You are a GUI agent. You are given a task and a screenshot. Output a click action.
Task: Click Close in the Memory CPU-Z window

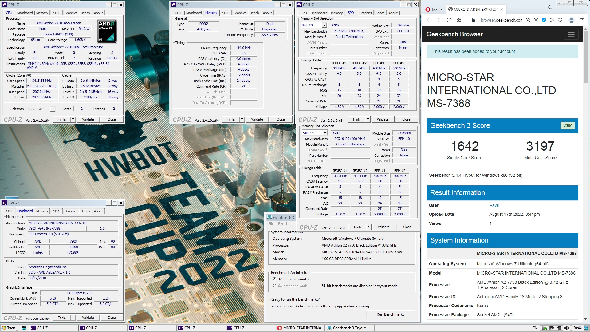281,119
